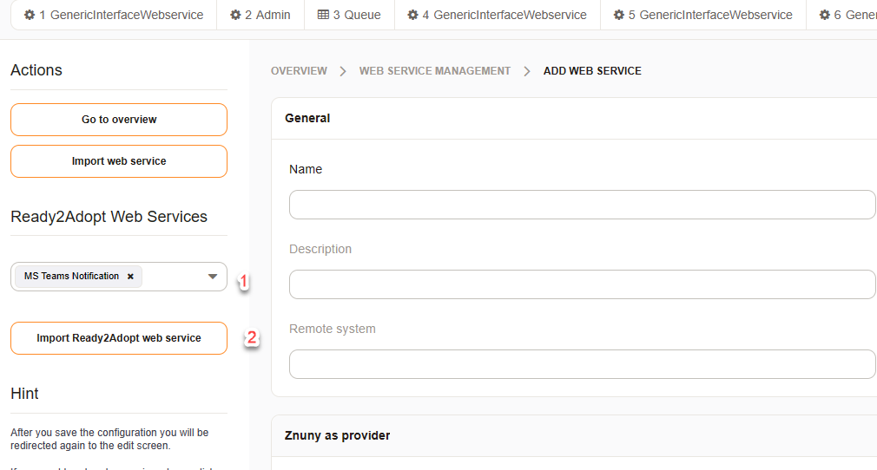
Task: Select the MS Teams Notification tag
Action: pos(71,277)
